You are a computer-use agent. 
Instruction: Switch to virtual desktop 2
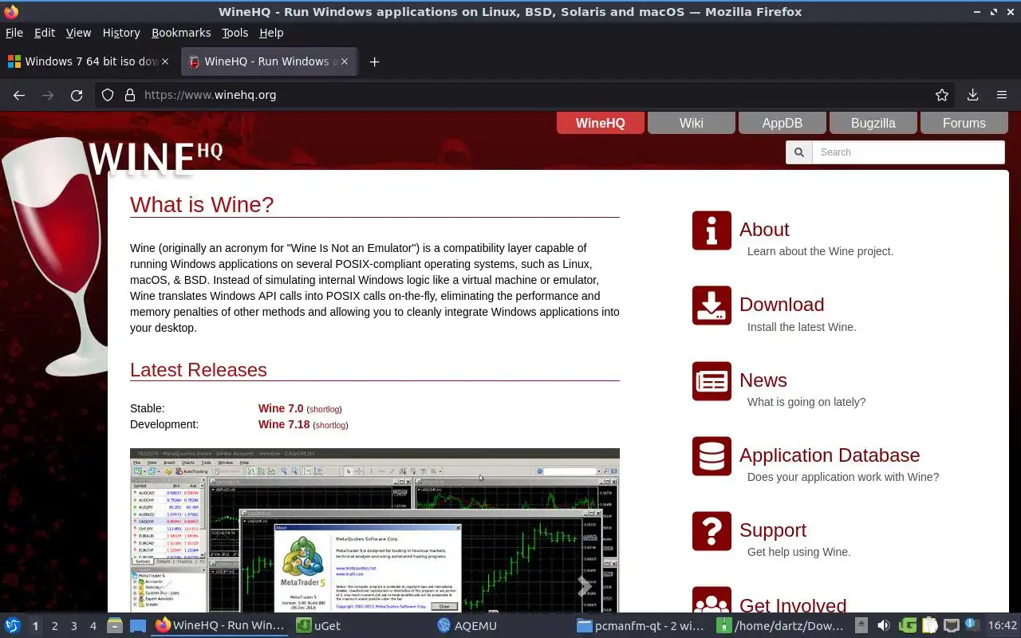[x=54, y=626]
